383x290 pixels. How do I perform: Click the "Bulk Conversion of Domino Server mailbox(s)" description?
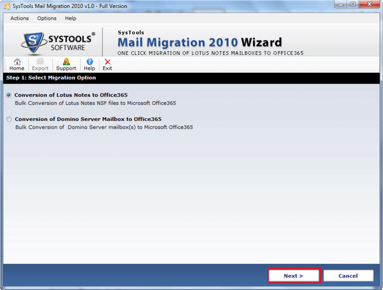(x=104, y=127)
